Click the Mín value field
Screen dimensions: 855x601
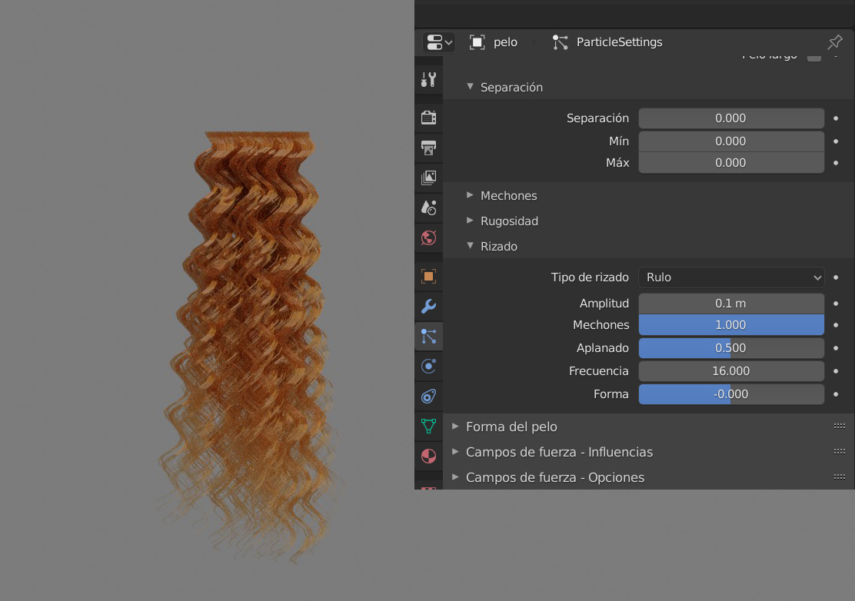(731, 141)
